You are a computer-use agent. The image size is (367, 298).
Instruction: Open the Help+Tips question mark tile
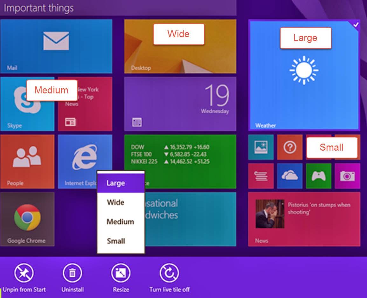290,147
